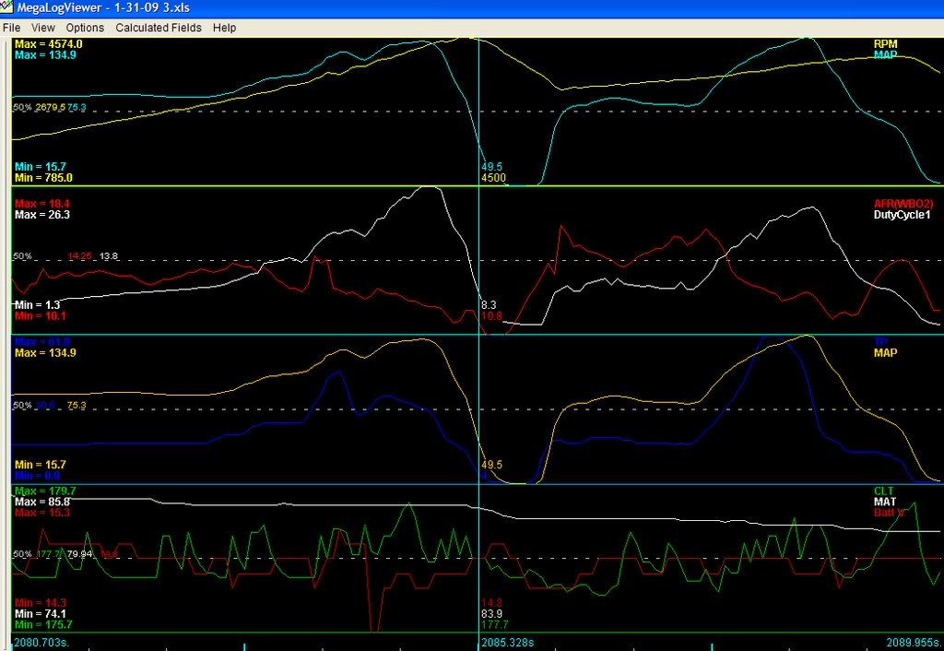Open the File menu

(11, 28)
